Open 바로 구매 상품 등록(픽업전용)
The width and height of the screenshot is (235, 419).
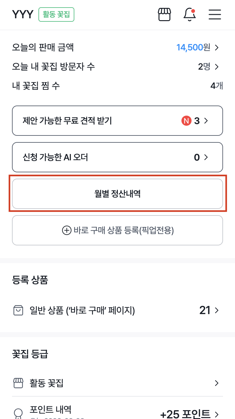coord(117,230)
